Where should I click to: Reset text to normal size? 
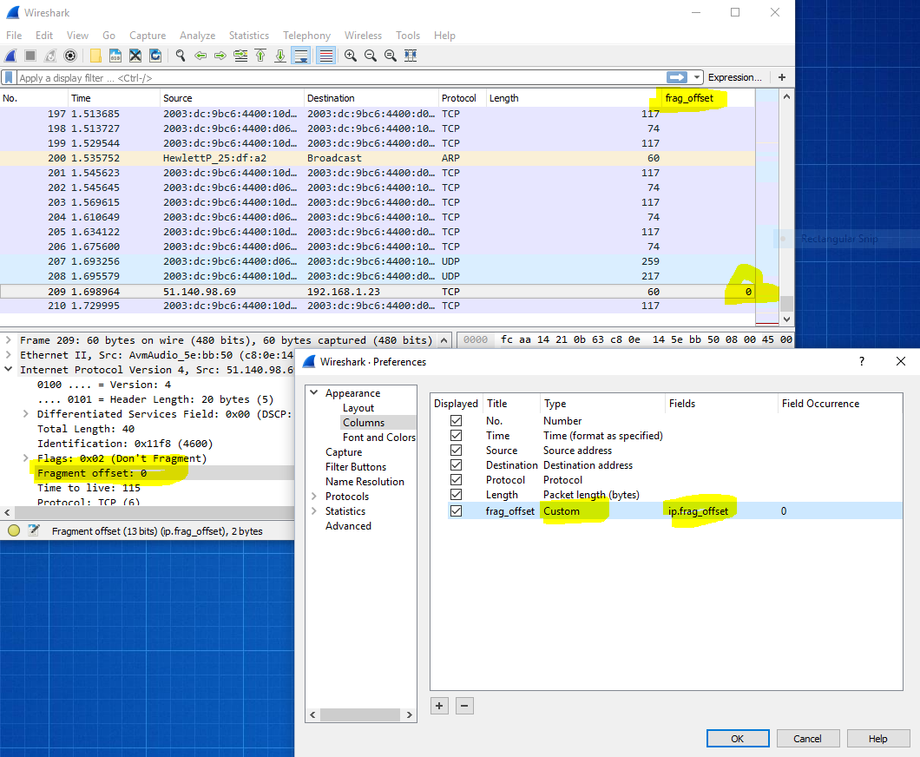391,56
